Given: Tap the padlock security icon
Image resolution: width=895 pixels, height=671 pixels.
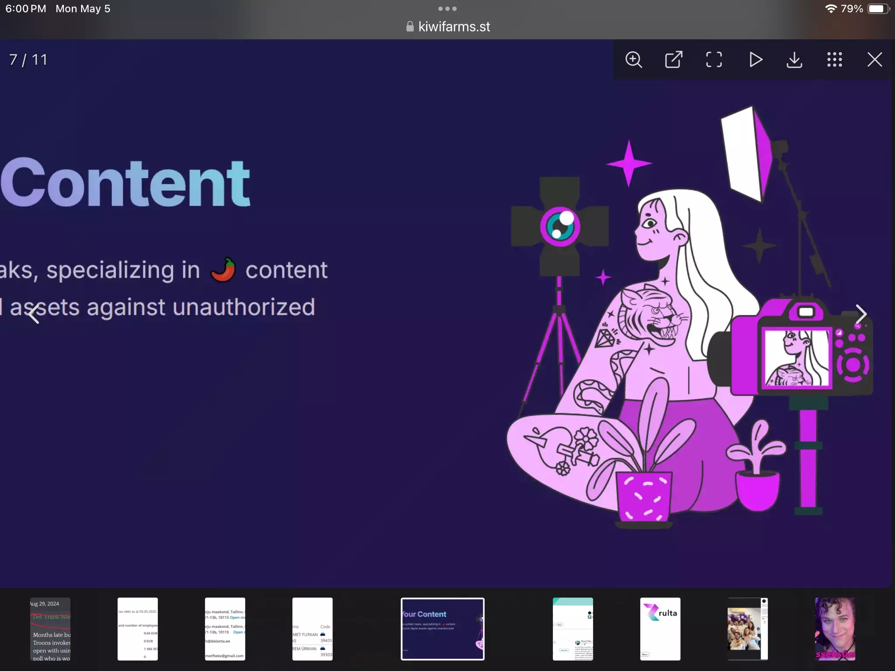Looking at the screenshot, I should pyautogui.click(x=410, y=27).
